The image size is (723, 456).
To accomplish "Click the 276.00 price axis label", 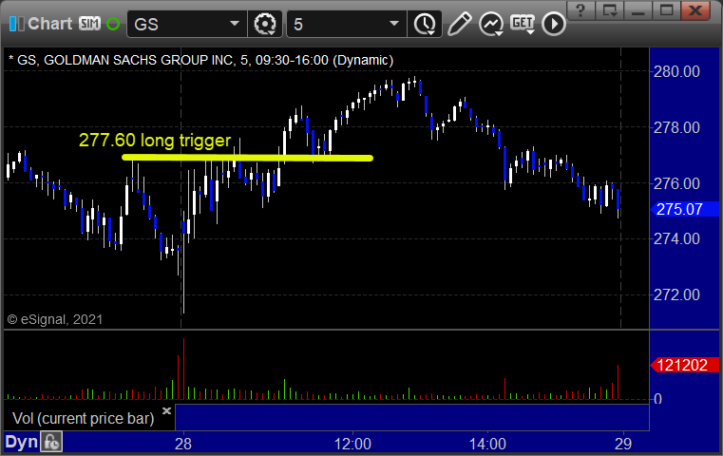I will coord(676,183).
